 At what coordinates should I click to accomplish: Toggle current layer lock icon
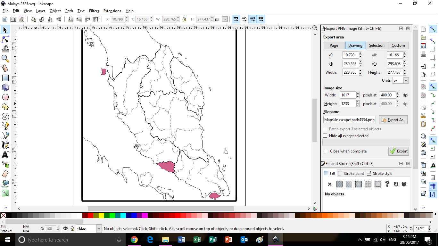[x=72, y=229]
